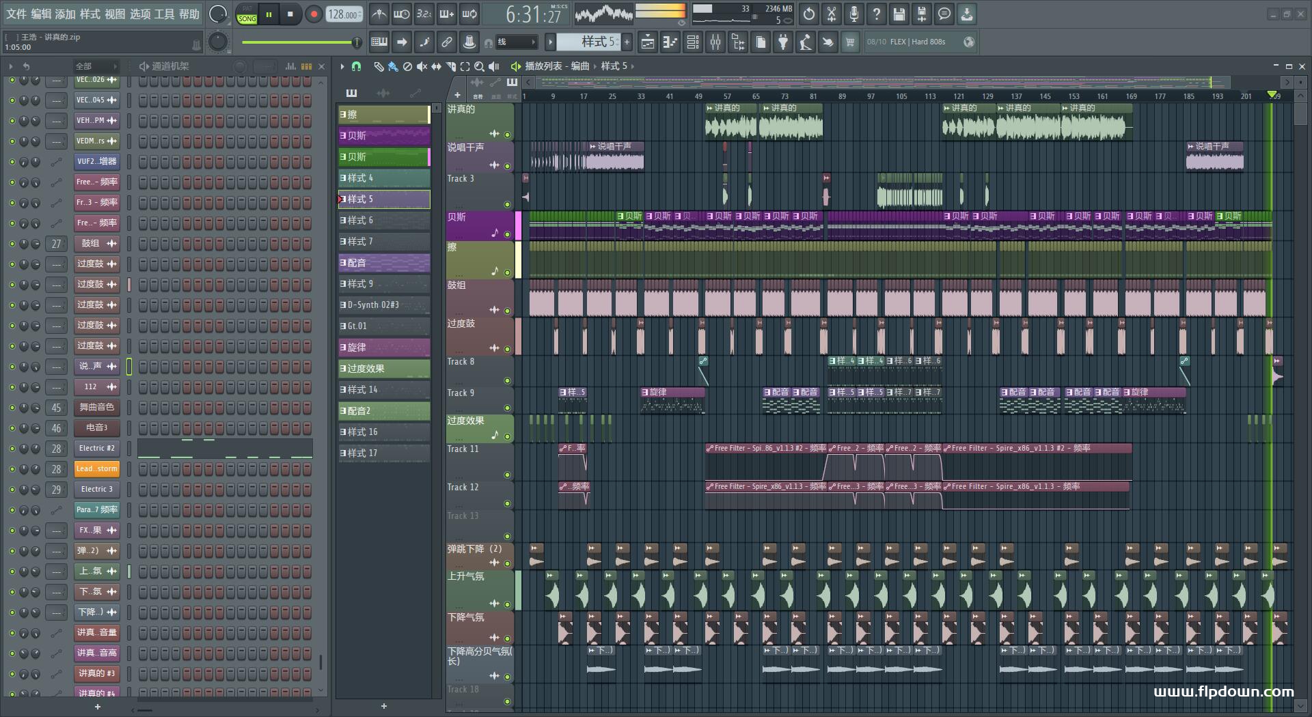The width and height of the screenshot is (1312, 717).
Task: Select the 配音 pattern in picker
Action: coord(384,263)
